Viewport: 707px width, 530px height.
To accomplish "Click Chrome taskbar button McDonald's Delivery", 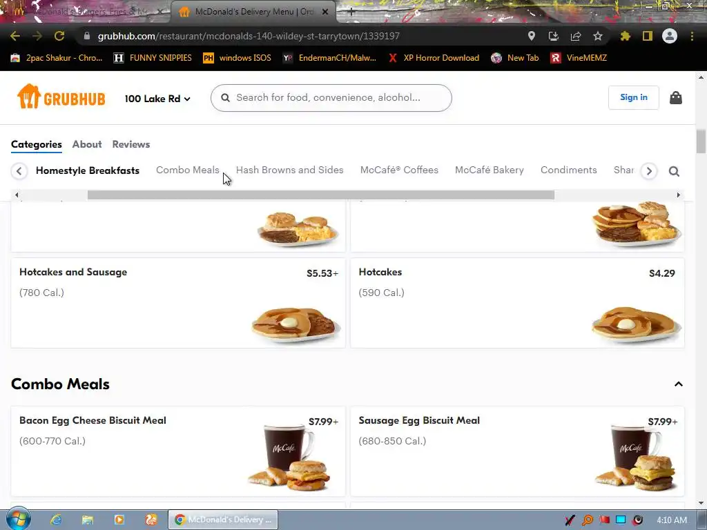I will click(x=223, y=520).
